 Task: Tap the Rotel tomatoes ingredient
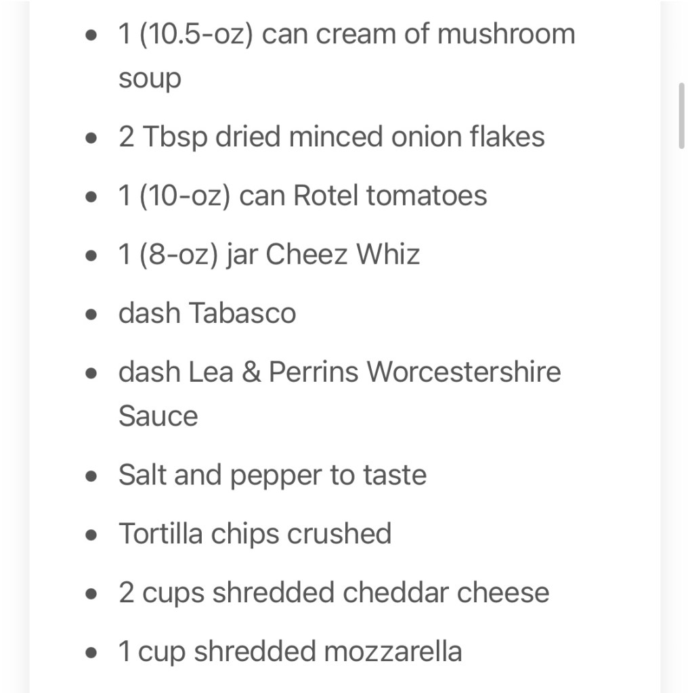pyautogui.click(x=303, y=196)
